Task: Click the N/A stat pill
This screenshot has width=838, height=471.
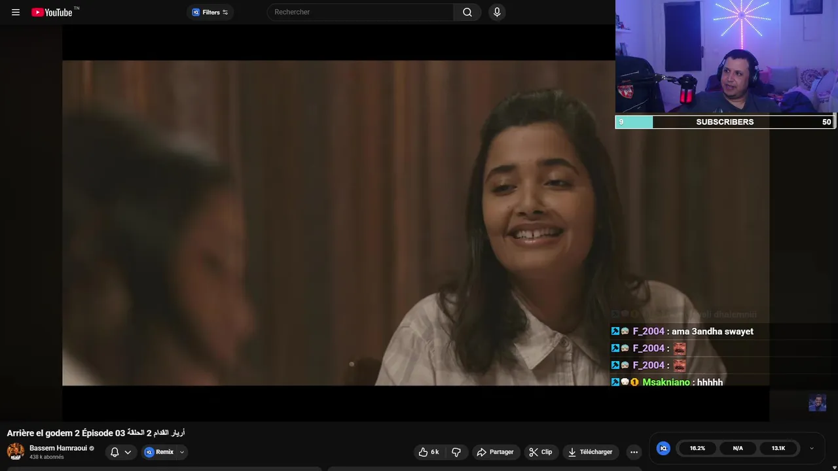Action: pyautogui.click(x=738, y=448)
